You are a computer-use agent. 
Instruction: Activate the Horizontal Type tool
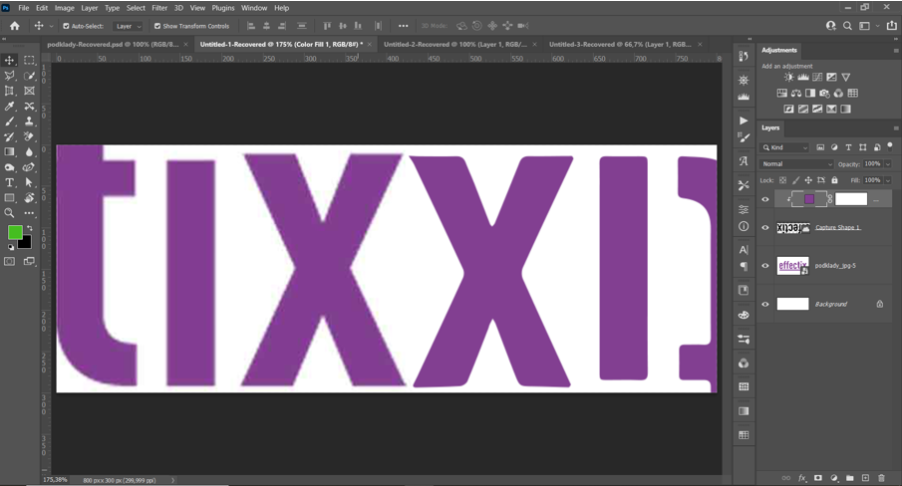point(10,182)
